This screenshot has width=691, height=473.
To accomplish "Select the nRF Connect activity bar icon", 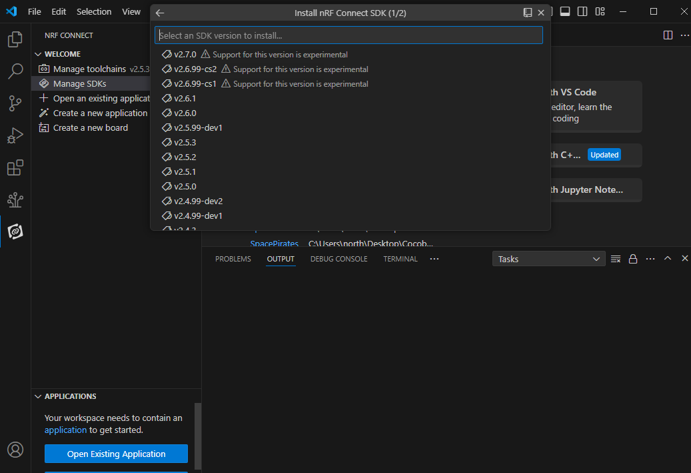I will tap(15, 231).
